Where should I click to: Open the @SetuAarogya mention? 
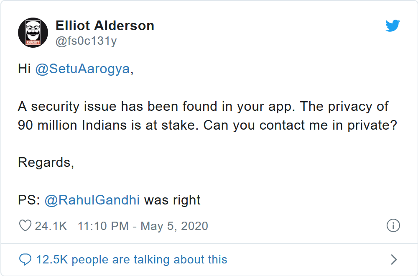(82, 69)
